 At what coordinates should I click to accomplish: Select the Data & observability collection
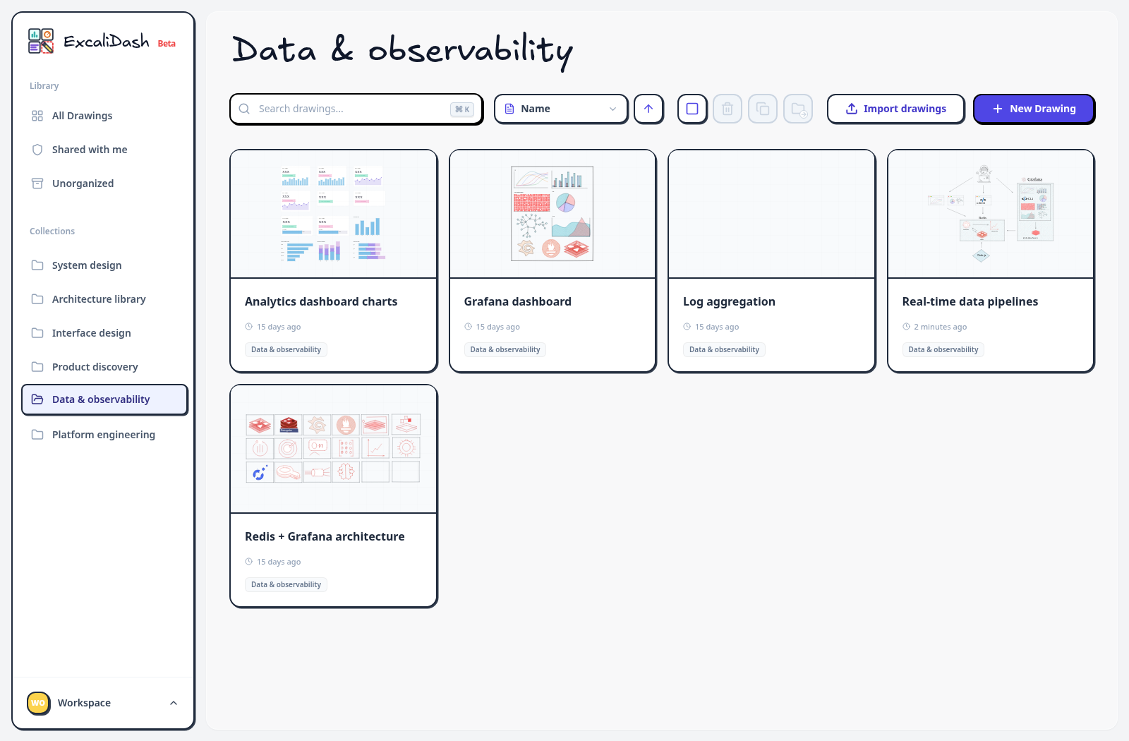pyautogui.click(x=104, y=399)
